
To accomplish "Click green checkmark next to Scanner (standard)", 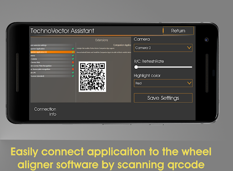I will (x=73, y=76).
